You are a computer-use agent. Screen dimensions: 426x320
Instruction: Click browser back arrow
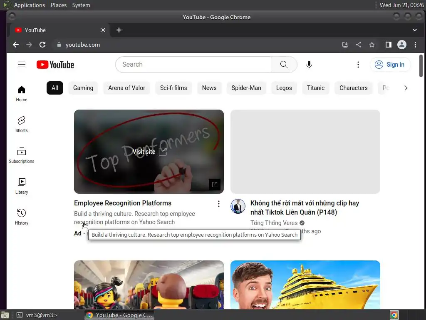(16, 45)
